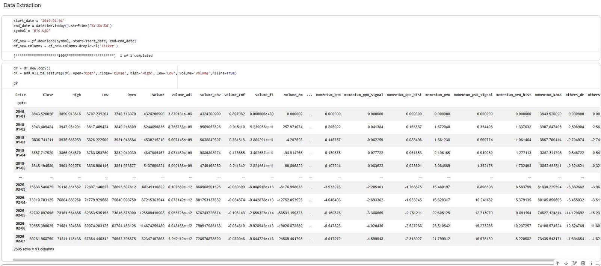
Task: Click the volume_obv value 790917986163
Action: (x=208, y=226)
